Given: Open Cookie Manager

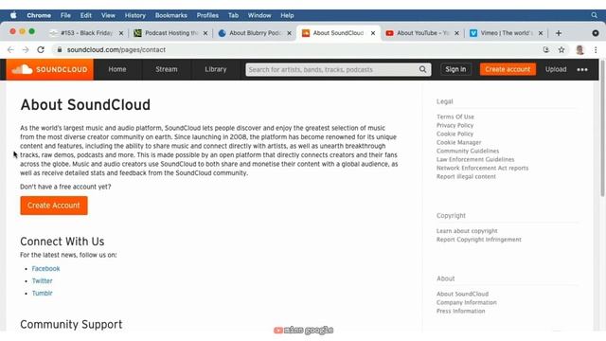Looking at the screenshot, I should (x=458, y=142).
